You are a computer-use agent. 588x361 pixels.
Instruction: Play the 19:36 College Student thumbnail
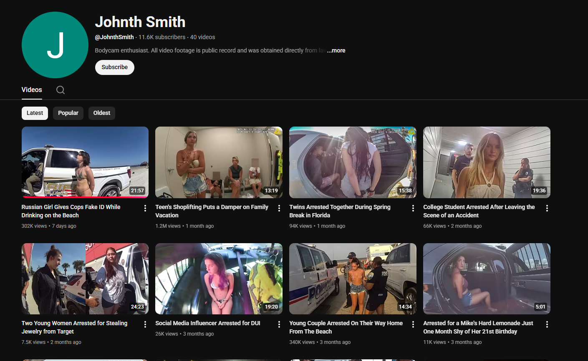487,162
